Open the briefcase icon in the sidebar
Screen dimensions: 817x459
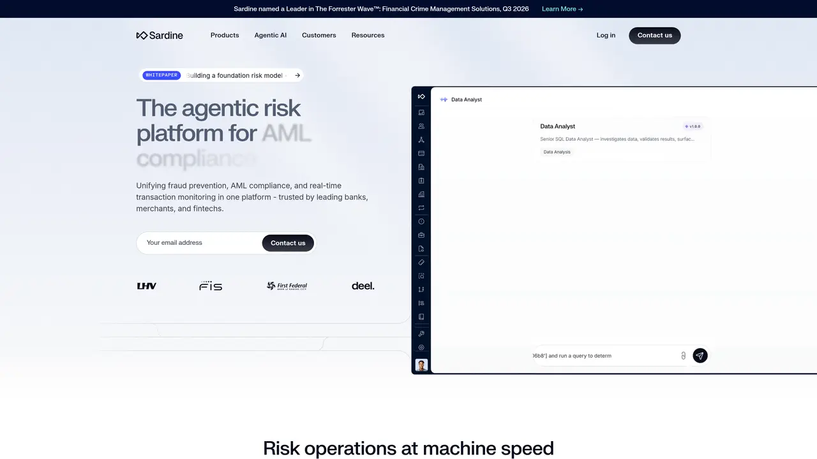[421, 235]
